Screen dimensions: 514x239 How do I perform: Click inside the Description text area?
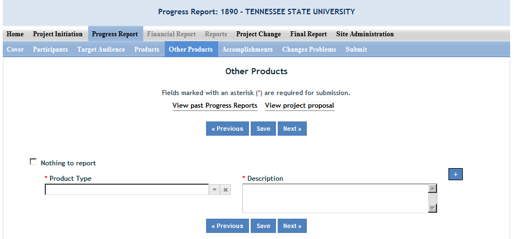point(335,198)
